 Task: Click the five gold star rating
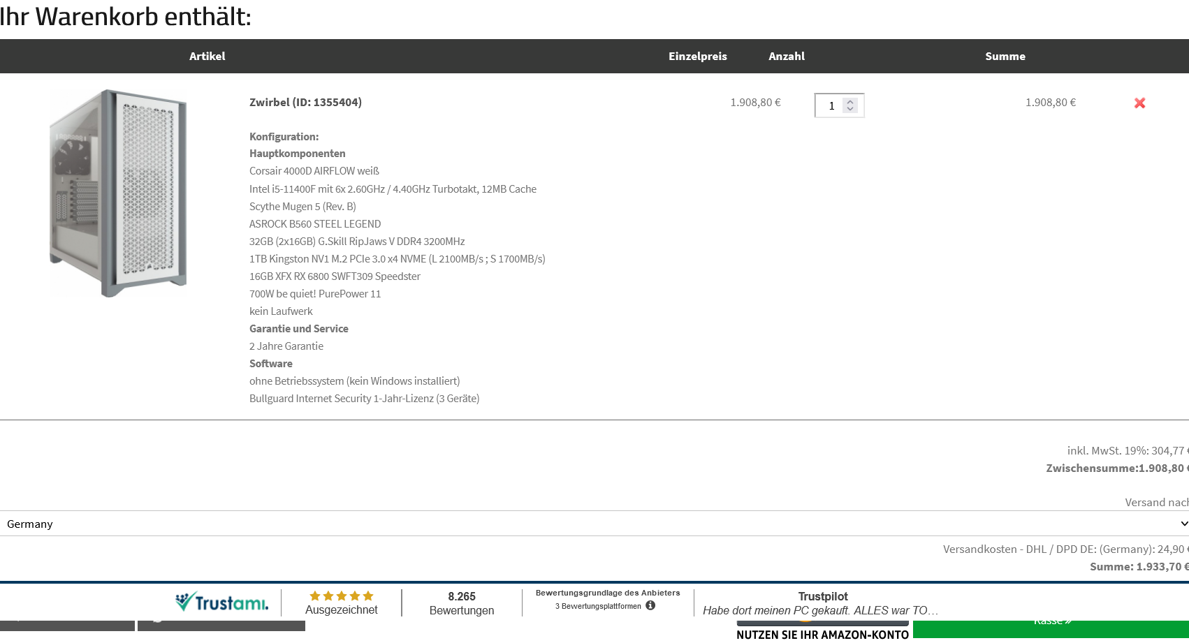tap(342, 596)
